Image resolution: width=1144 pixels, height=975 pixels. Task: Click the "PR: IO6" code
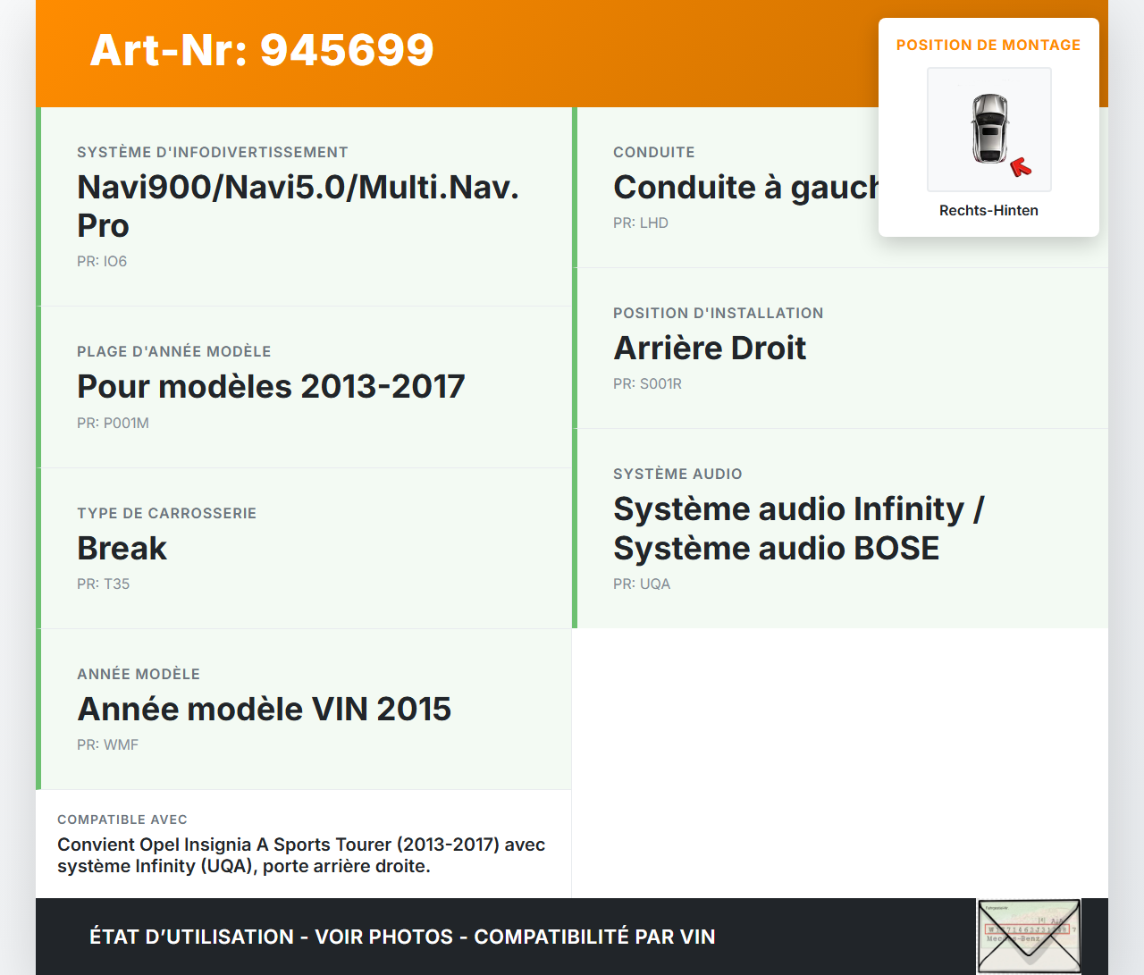(102, 261)
